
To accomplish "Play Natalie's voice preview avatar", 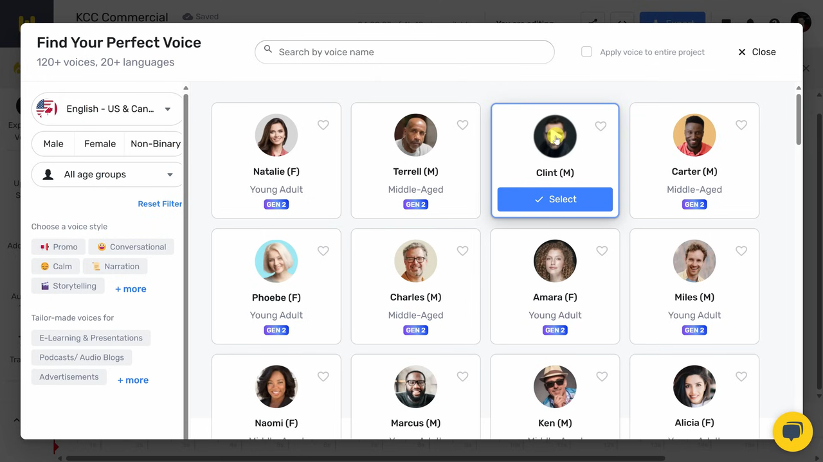I will pyautogui.click(x=276, y=135).
